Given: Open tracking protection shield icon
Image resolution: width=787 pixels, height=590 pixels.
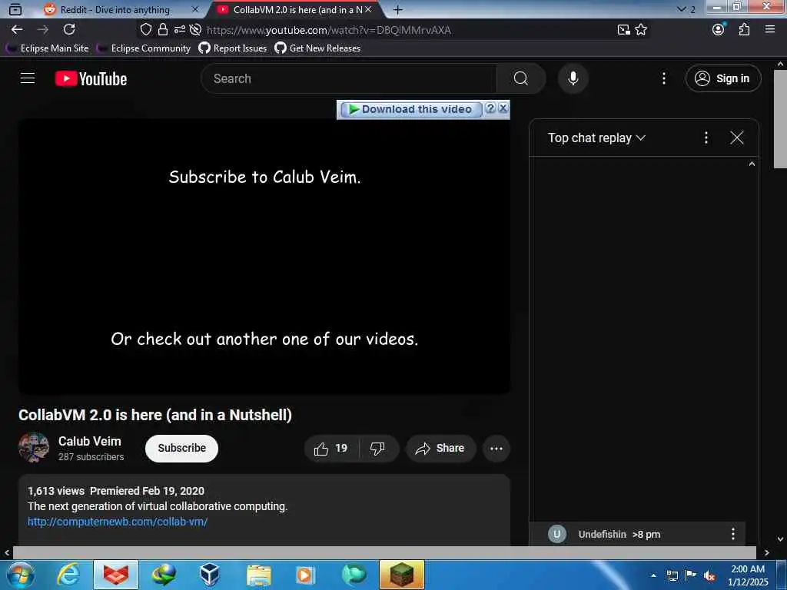Looking at the screenshot, I should [145, 30].
